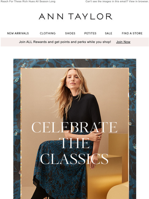Select Shoes in the navigation bar
The height and width of the screenshot is (199, 149).
coord(70,33)
